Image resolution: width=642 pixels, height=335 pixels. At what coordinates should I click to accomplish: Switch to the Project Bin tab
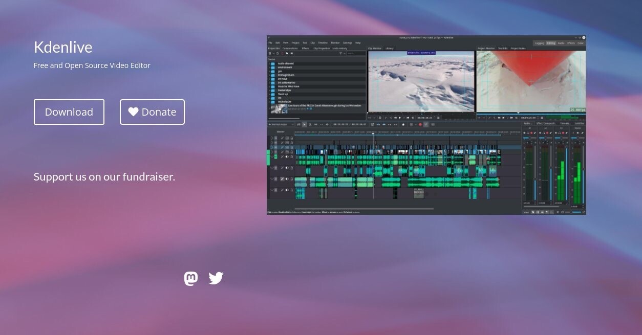click(274, 49)
